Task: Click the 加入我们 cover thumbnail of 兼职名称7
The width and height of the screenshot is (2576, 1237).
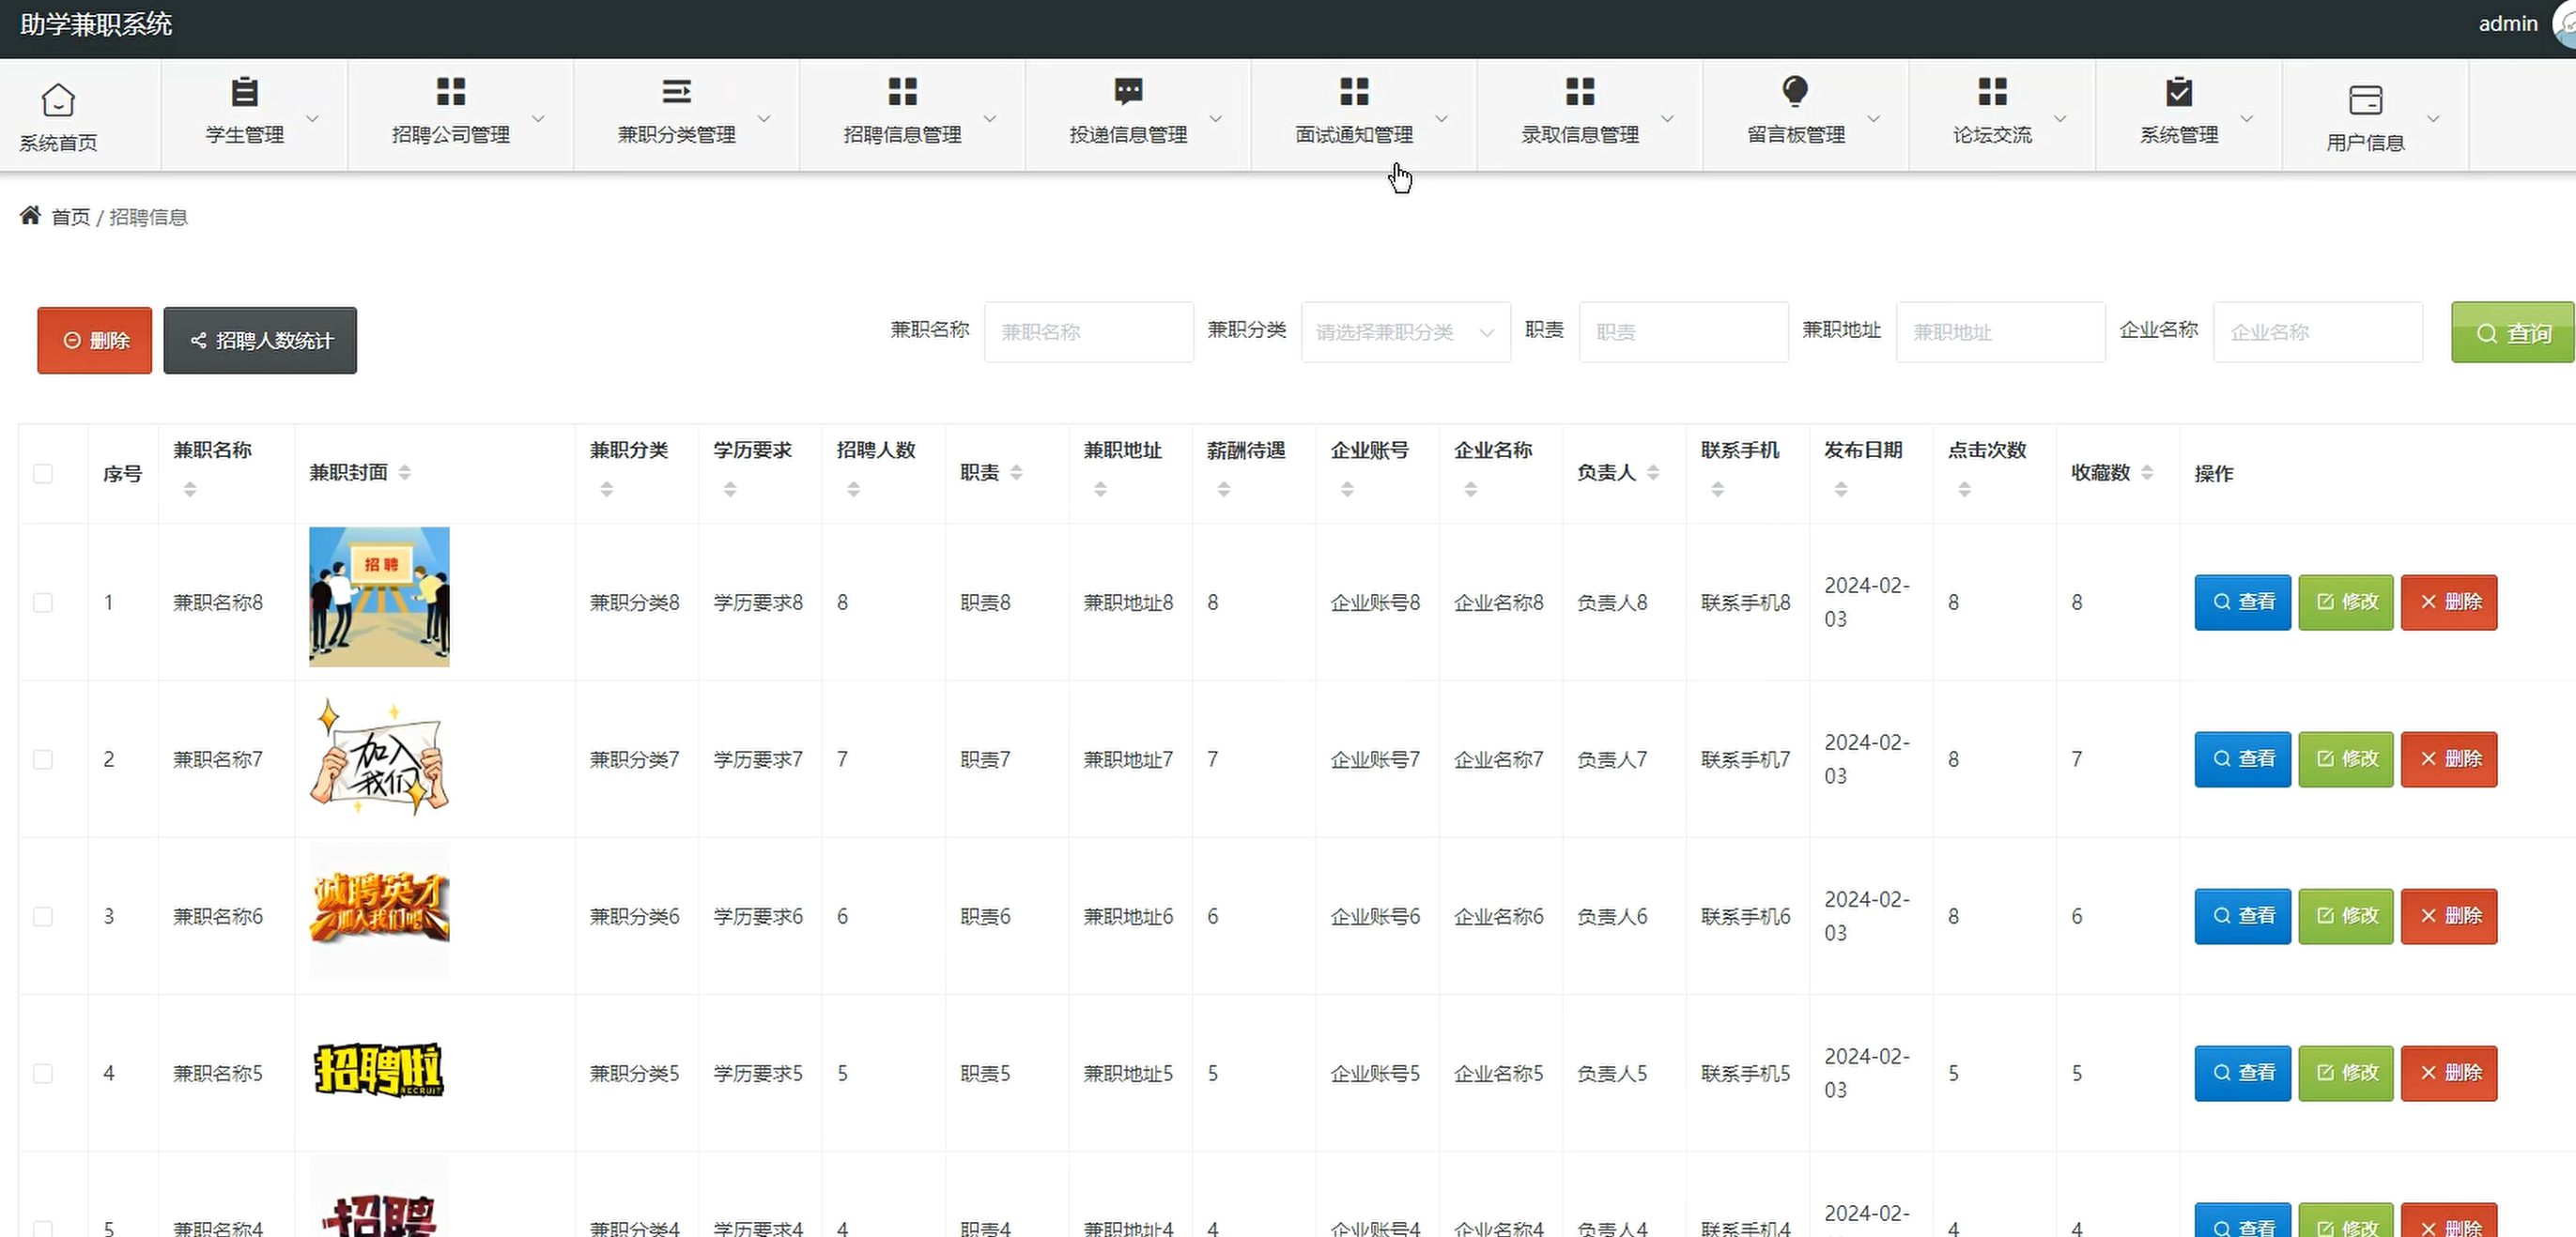Action: [379, 756]
